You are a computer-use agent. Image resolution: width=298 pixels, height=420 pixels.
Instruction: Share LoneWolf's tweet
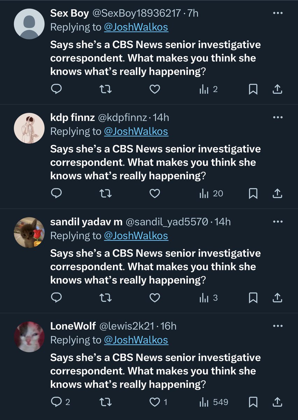[x=277, y=402]
